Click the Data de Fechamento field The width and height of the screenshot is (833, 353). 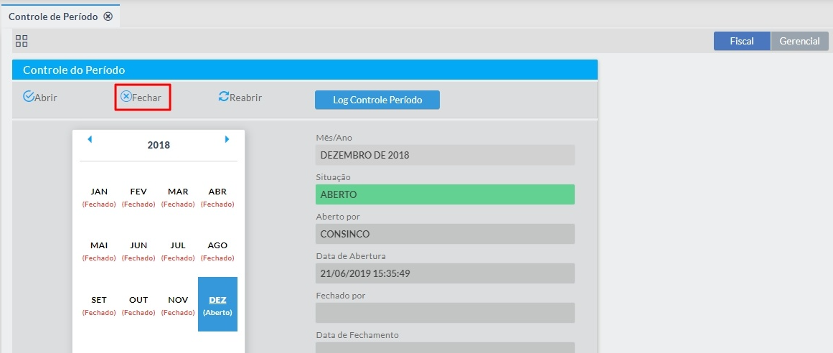(445, 348)
